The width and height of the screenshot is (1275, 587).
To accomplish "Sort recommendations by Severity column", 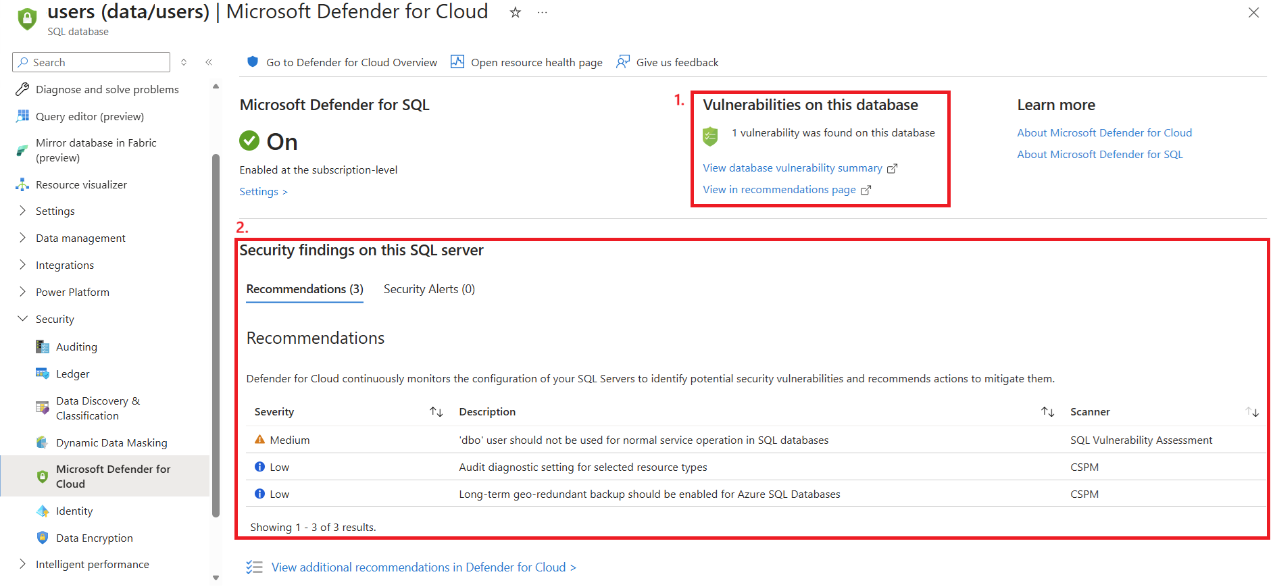I will coord(436,412).
